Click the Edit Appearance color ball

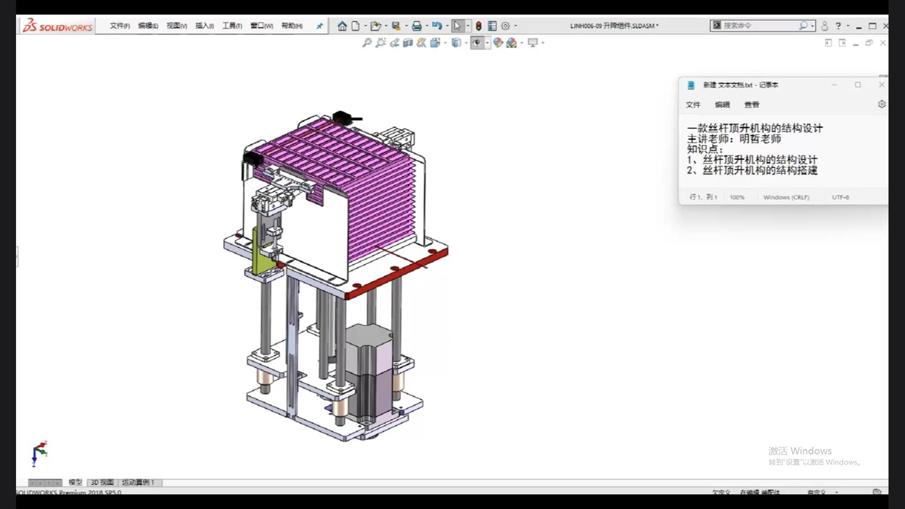point(498,43)
